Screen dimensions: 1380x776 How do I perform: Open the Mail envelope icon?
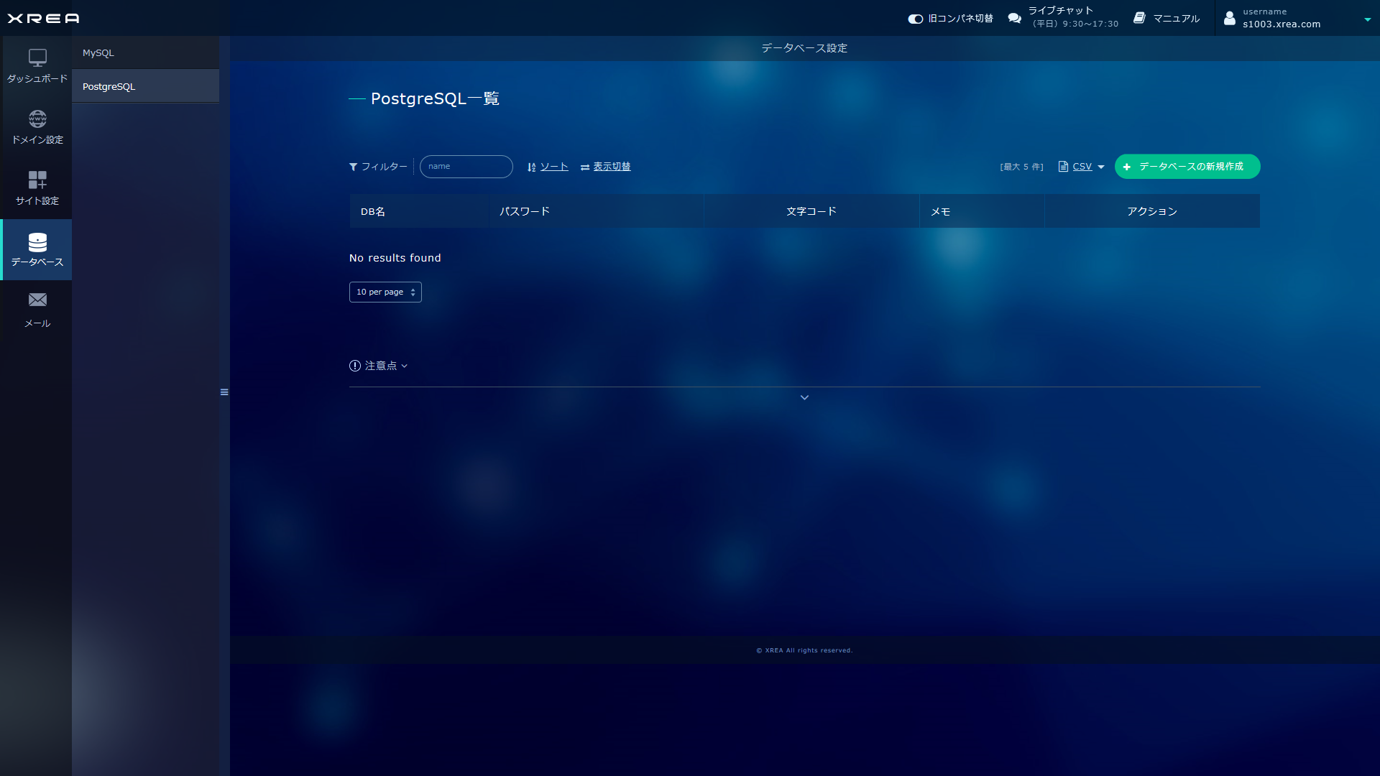(x=37, y=300)
